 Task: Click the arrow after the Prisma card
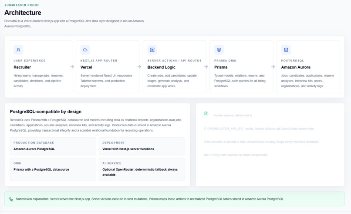[x=273, y=67]
